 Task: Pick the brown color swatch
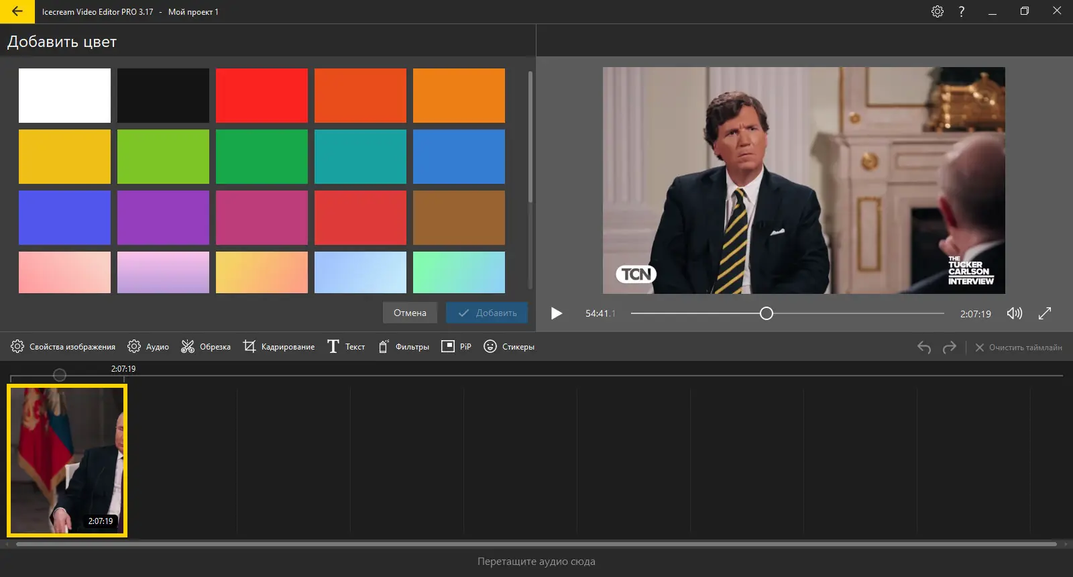(x=459, y=217)
